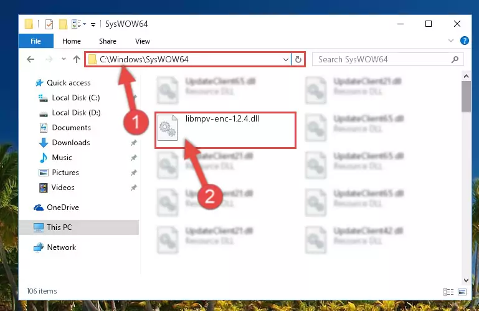Minimize the SysWOW64 window
The image size is (479, 311).
[x=400, y=24]
